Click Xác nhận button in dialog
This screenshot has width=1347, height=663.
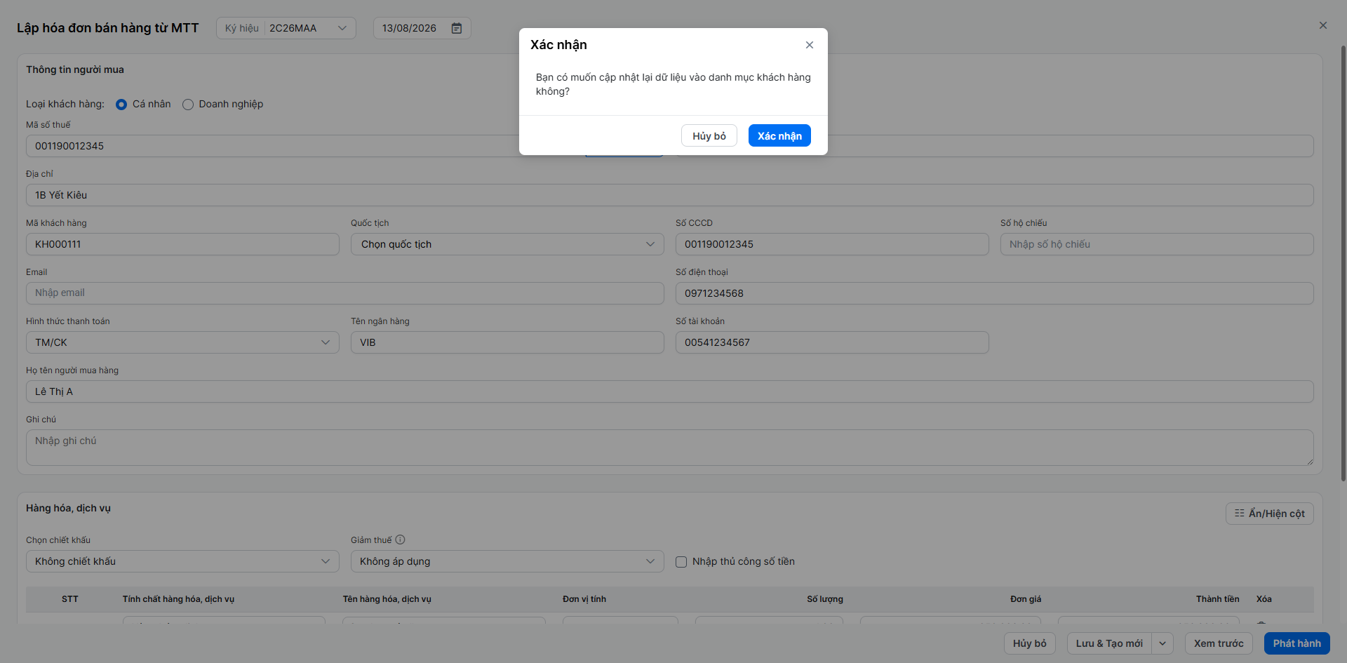(779, 135)
